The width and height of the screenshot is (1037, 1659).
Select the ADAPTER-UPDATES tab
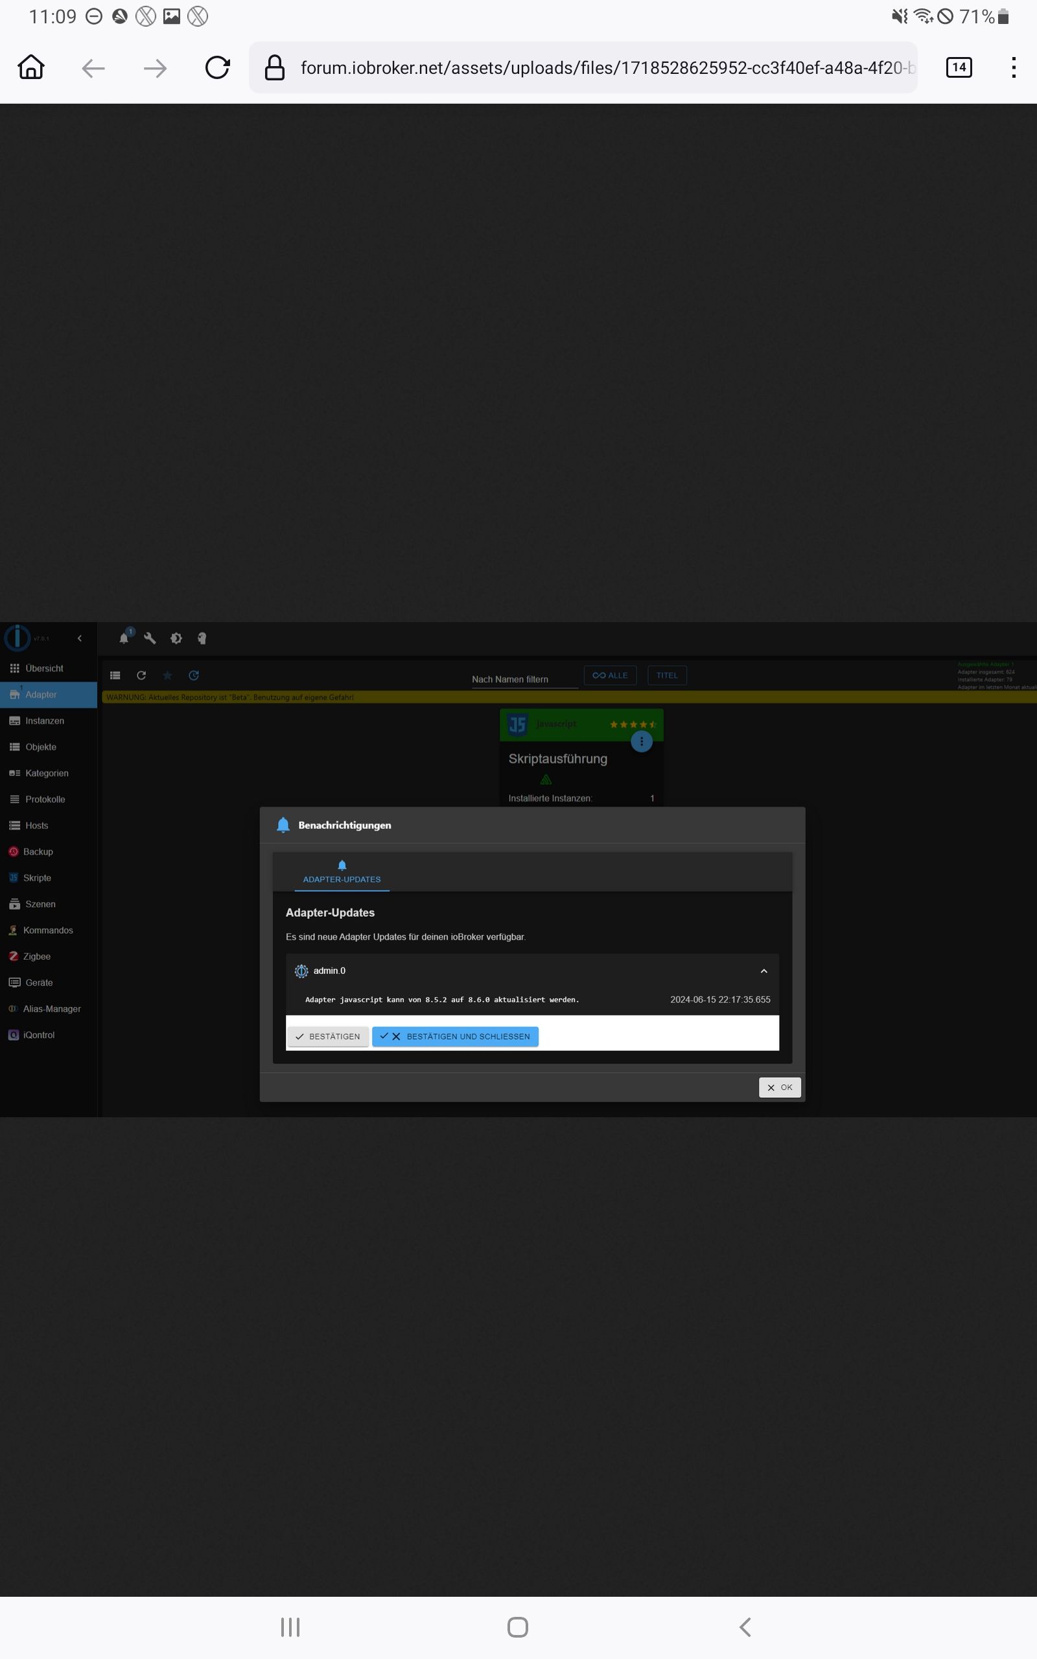pyautogui.click(x=342, y=872)
